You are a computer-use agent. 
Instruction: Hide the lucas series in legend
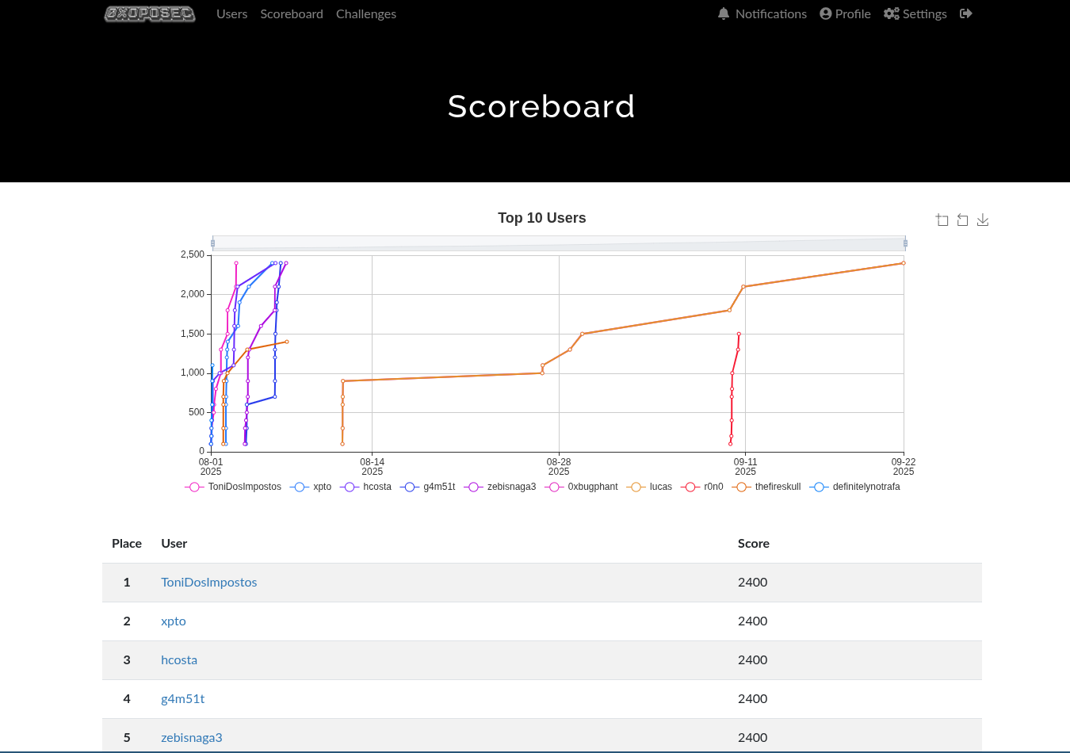coord(649,487)
